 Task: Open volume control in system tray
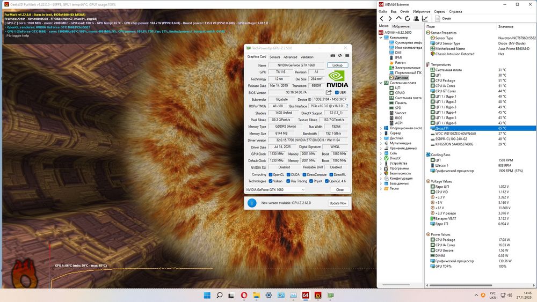click(510, 295)
